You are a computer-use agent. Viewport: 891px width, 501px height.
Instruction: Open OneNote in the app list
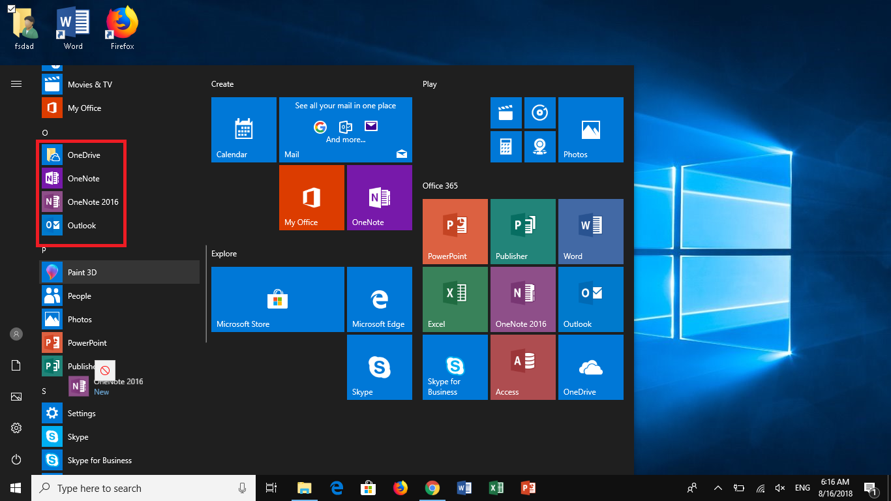[x=119, y=178]
